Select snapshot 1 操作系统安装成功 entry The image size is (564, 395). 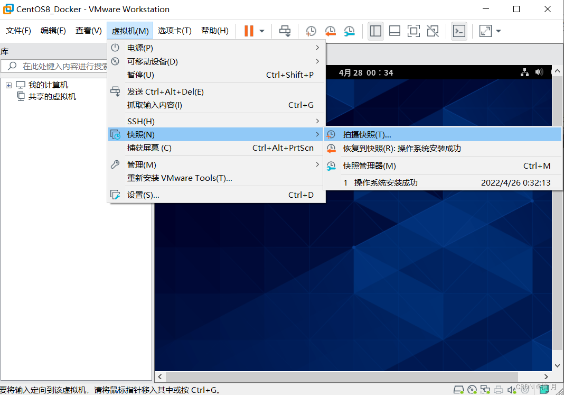click(443, 182)
